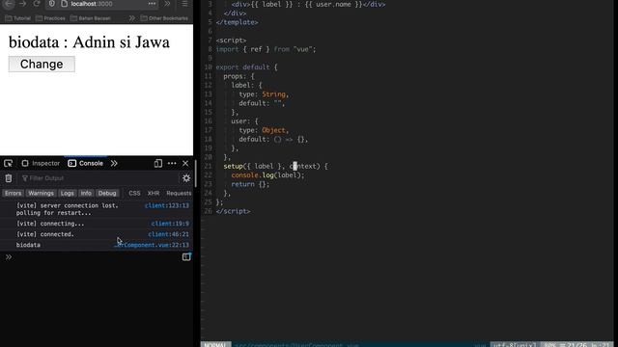
Task: Click 'biodata : Adnin si Jawa' page text
Action: point(89,42)
